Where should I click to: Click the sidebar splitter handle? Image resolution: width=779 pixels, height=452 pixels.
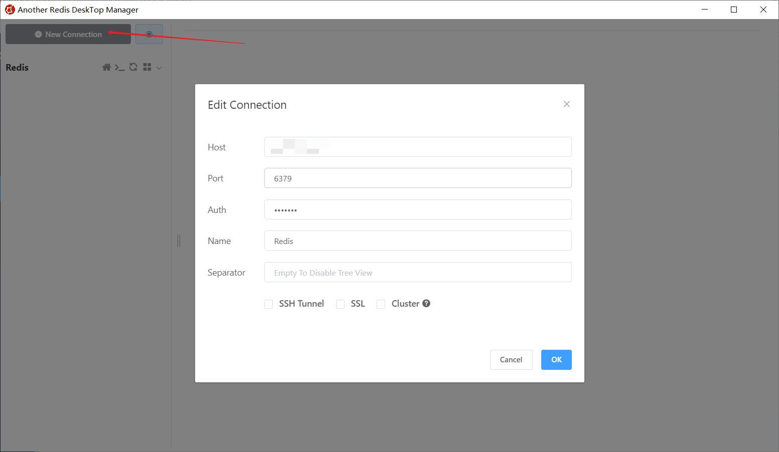click(179, 241)
